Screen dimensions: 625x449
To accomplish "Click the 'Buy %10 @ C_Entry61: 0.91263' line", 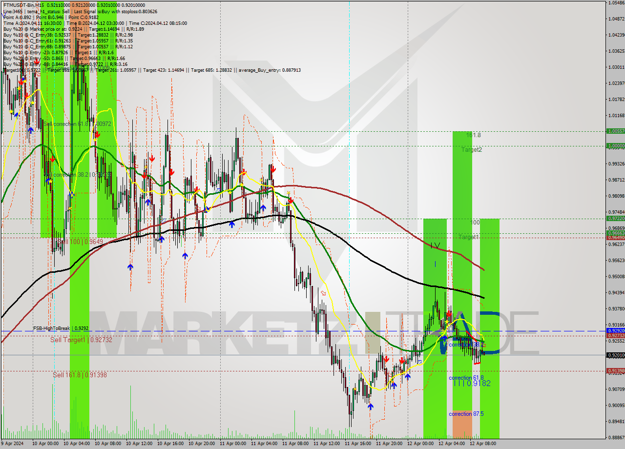I will click(68, 41).
